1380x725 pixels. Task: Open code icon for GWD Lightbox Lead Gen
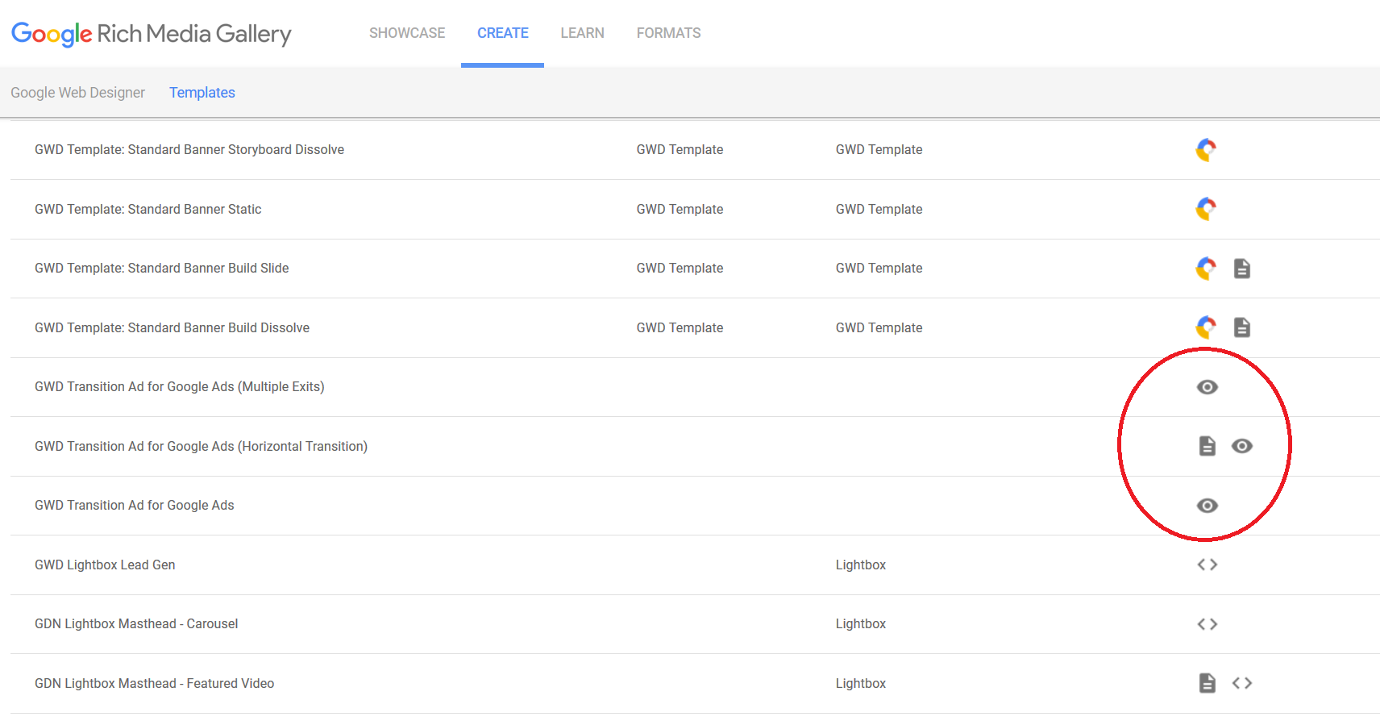1207,565
